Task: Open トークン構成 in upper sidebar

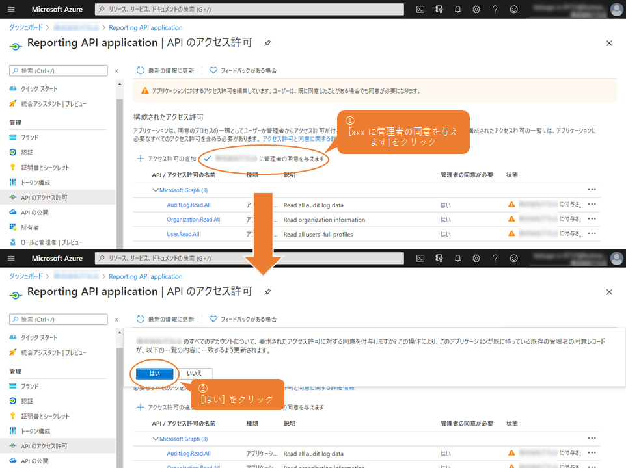Action: 36,182
